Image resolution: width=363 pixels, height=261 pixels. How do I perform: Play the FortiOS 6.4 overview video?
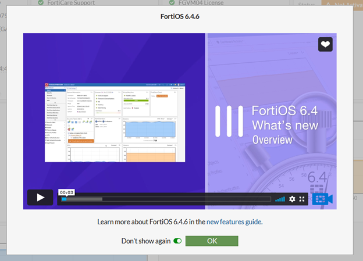click(40, 198)
